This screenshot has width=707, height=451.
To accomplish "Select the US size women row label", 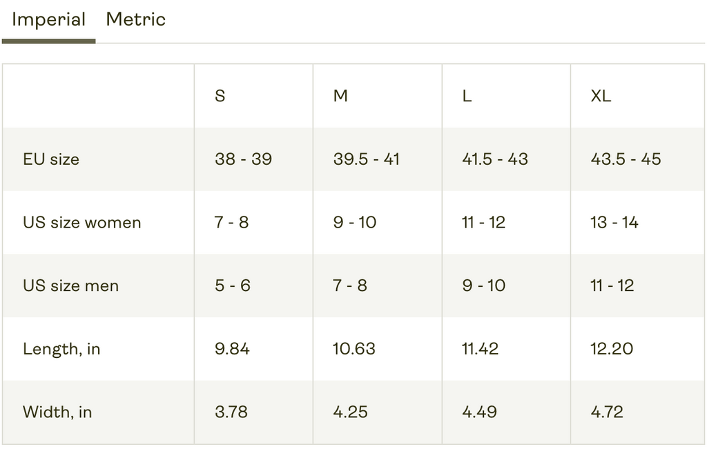I will (81, 223).
